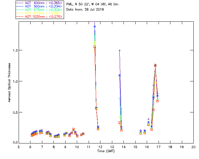Click the x-axis tick label 20
The height and width of the screenshot is (159, 199).
[193, 147]
